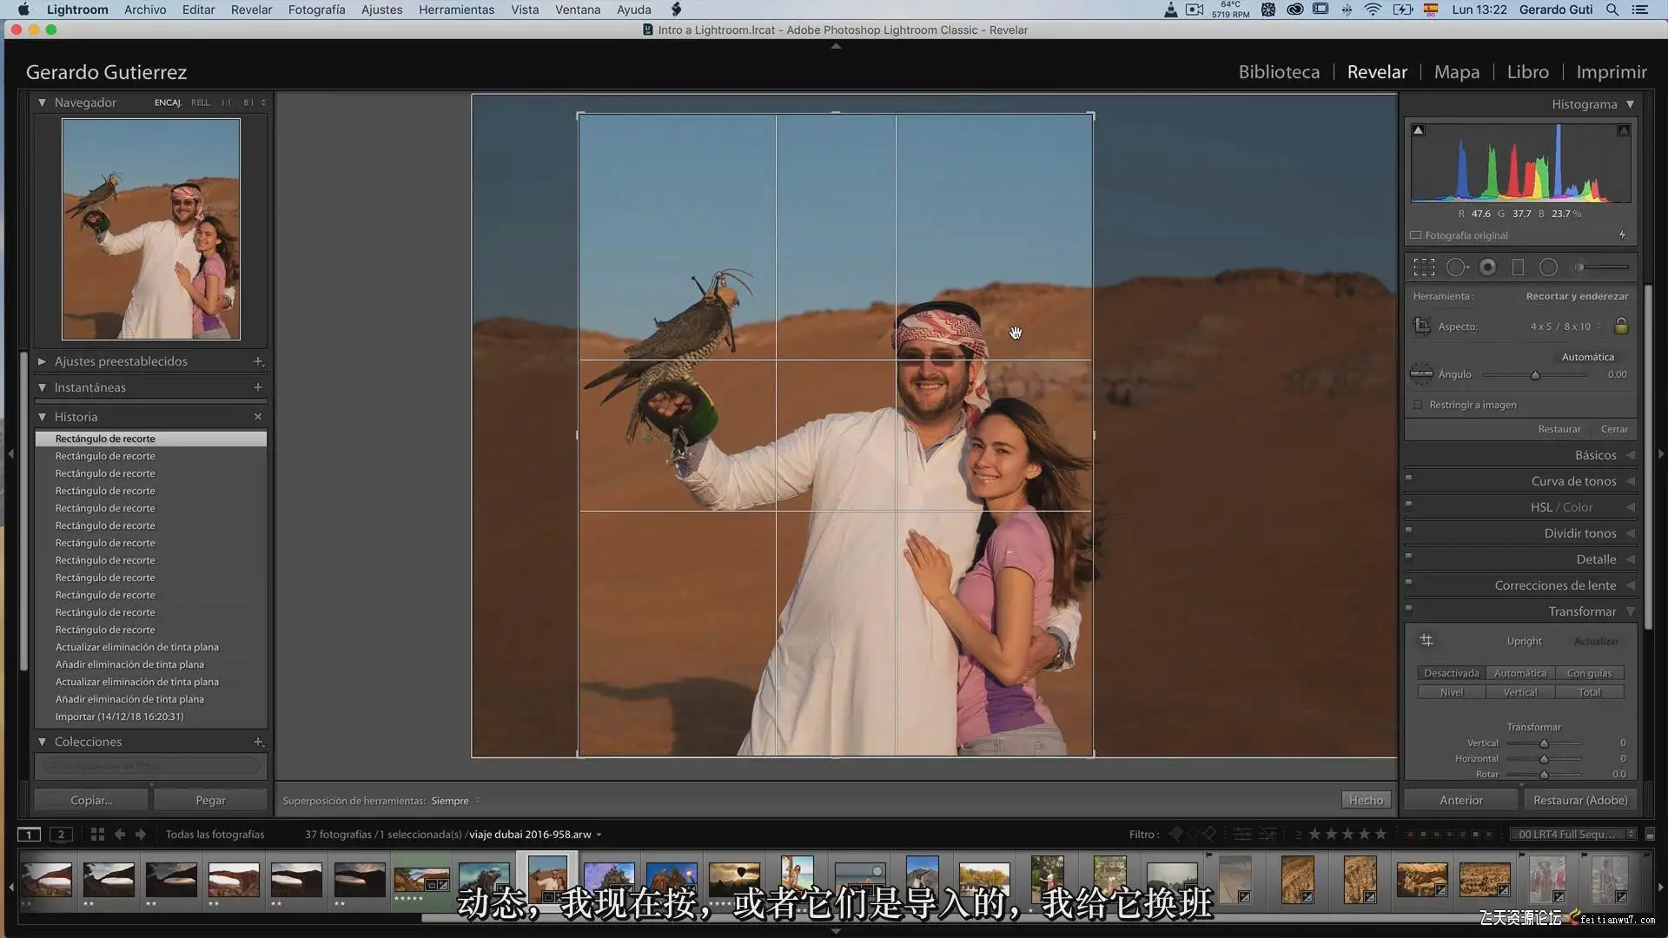
Task: Select the crop overlay tool icon
Action: [x=1424, y=268]
